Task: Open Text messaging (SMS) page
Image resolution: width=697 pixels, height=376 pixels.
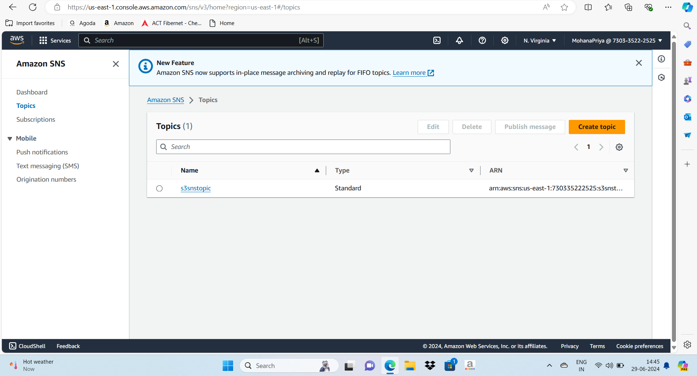Action: 48,166
